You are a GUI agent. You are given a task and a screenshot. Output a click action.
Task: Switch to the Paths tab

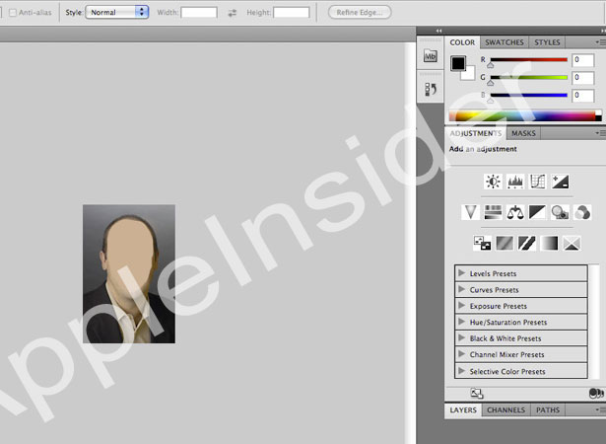click(548, 409)
